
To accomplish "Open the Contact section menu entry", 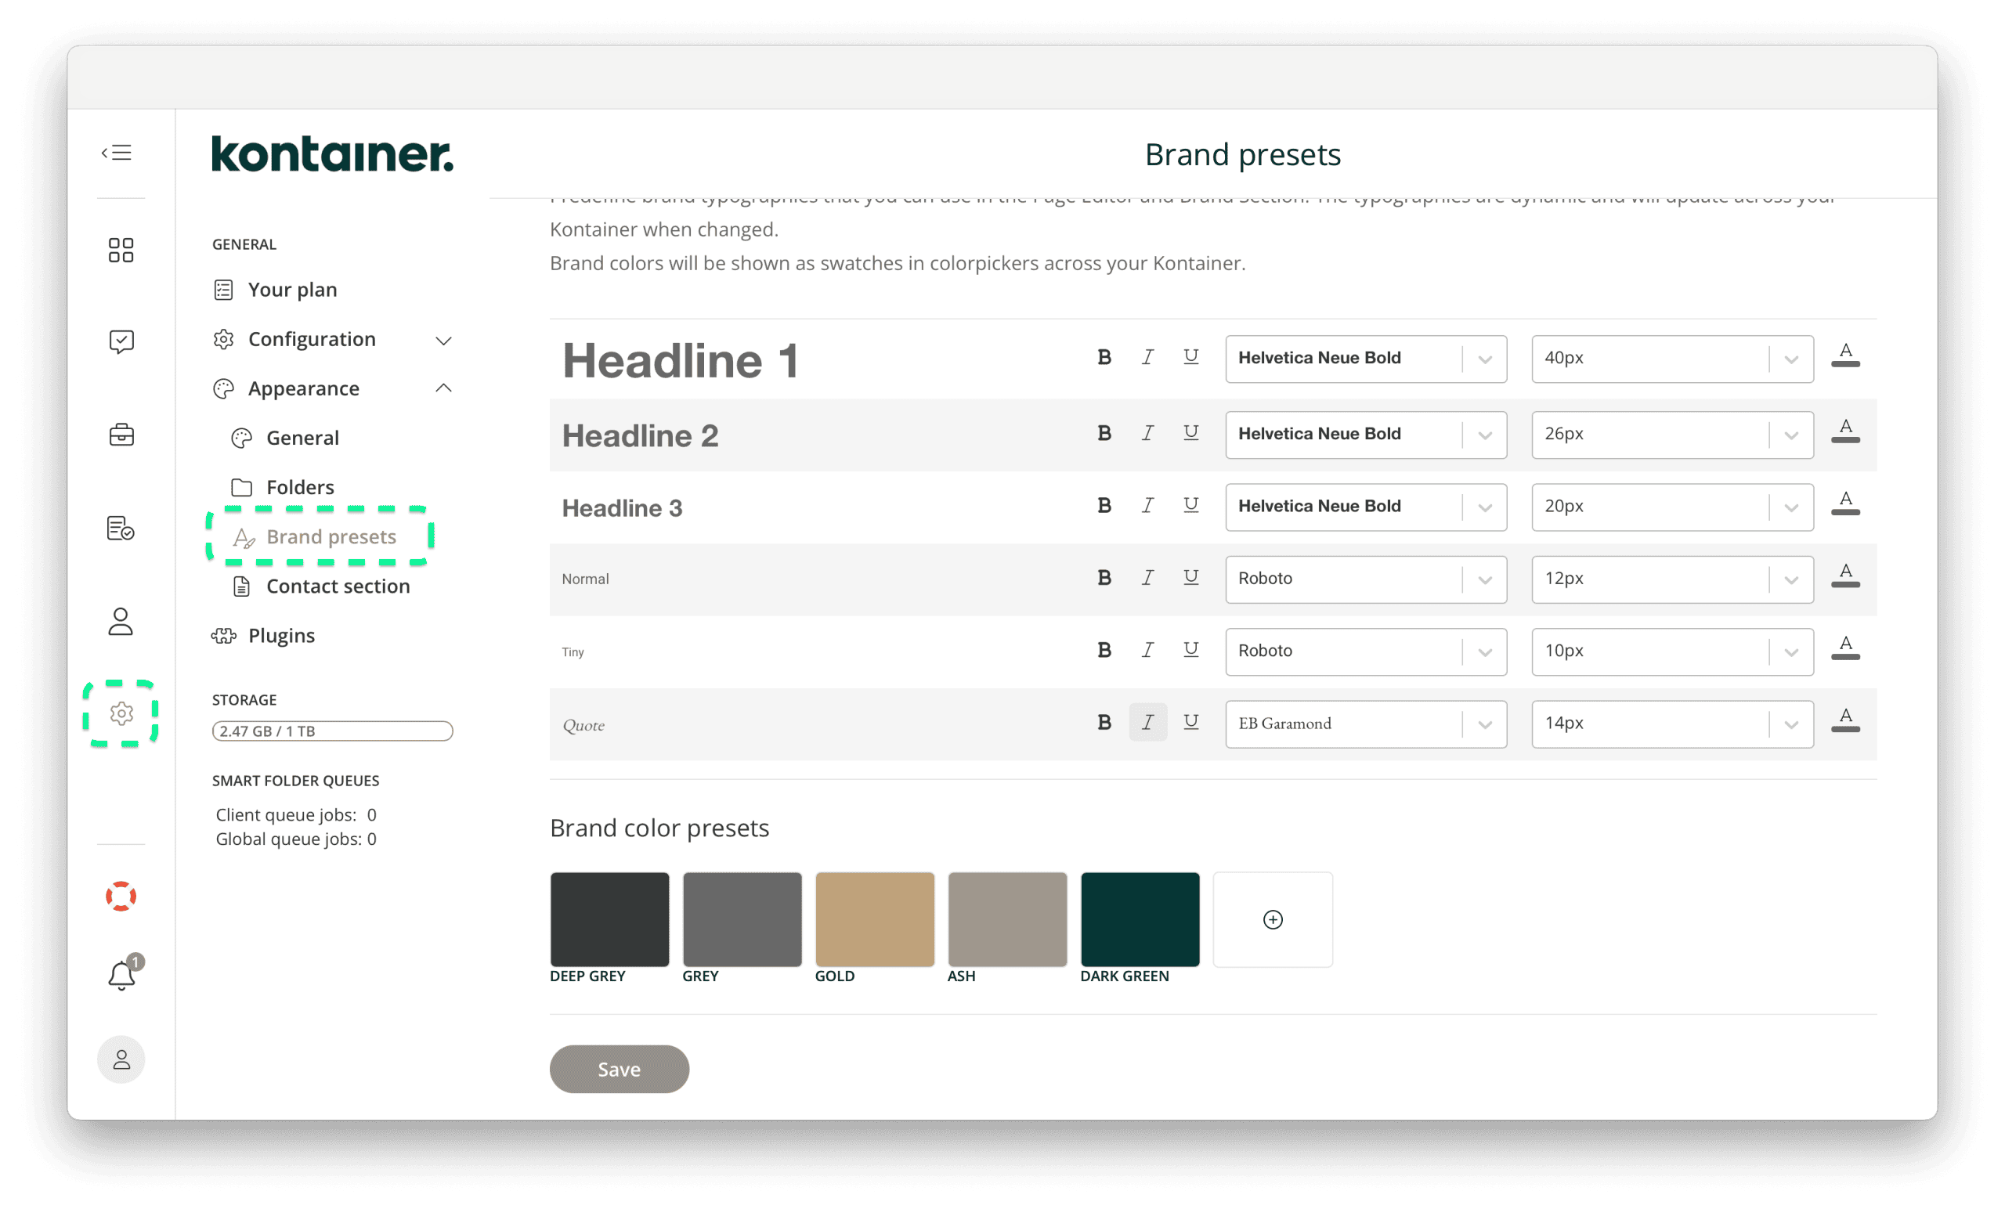I will coord(338,586).
